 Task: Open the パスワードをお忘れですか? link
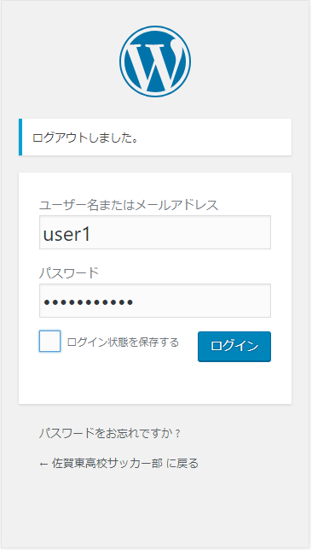(x=110, y=434)
